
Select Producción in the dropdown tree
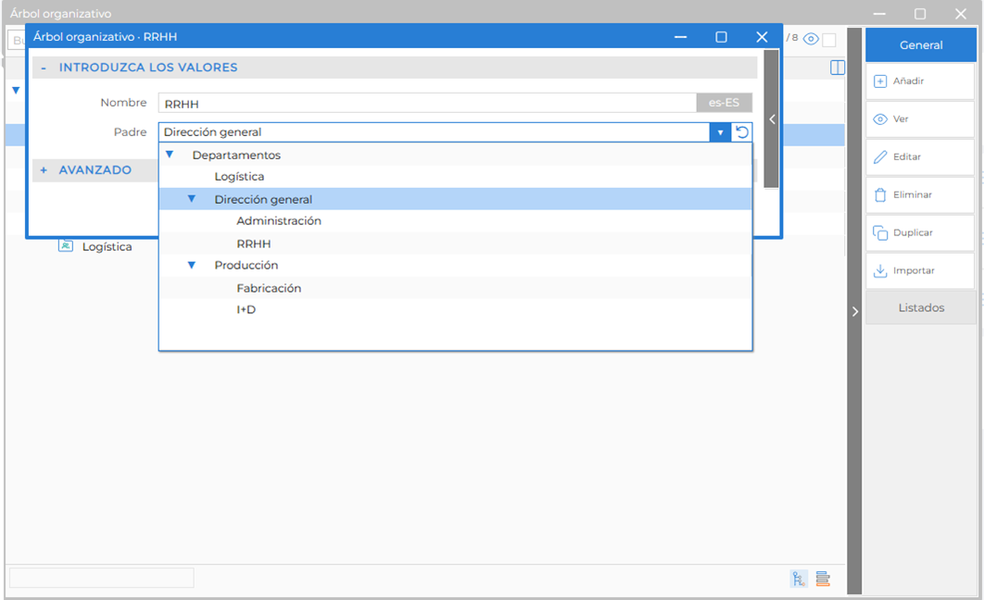coord(246,265)
